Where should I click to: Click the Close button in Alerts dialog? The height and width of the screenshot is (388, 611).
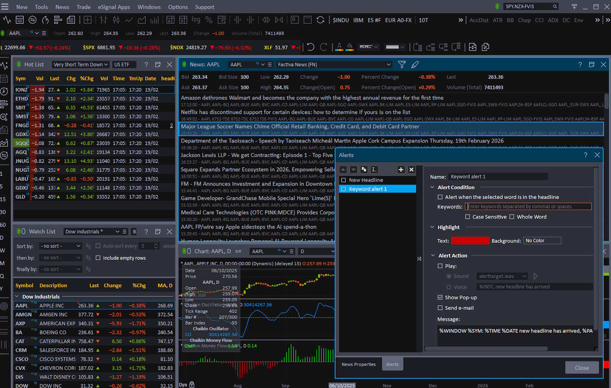pos(582,368)
